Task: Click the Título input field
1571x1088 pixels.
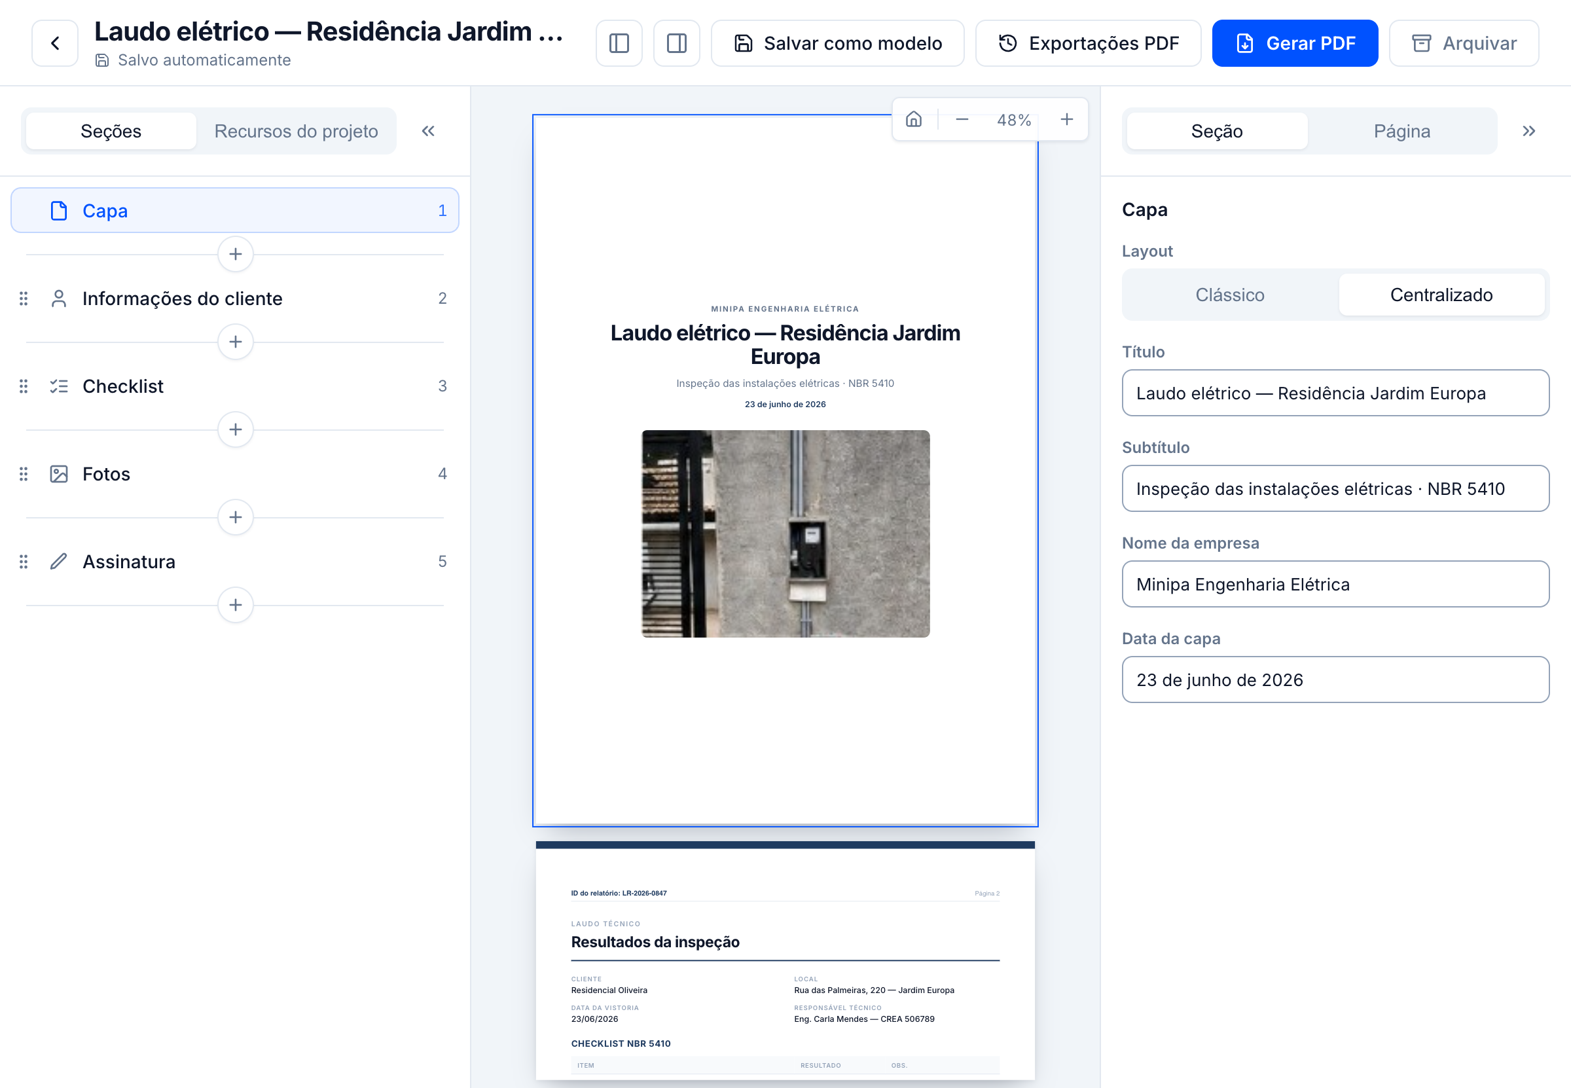Action: (1335, 393)
